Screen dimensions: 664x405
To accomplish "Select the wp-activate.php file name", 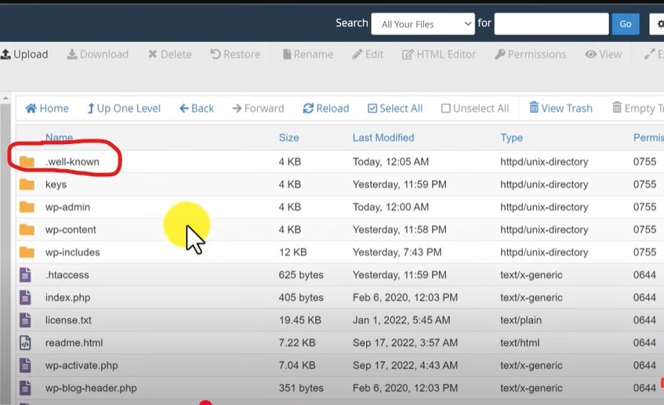I will coord(82,365).
